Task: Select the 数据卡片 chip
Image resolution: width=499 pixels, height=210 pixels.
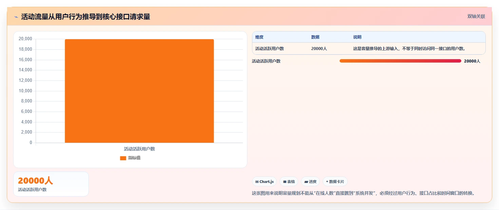Action: coord(335,182)
